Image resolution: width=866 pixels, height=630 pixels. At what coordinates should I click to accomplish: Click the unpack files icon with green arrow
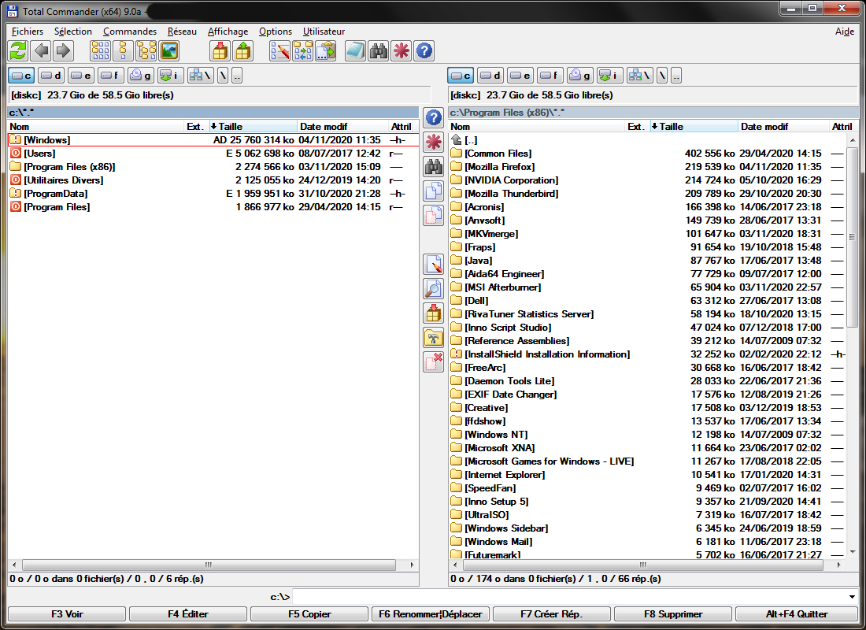point(242,51)
